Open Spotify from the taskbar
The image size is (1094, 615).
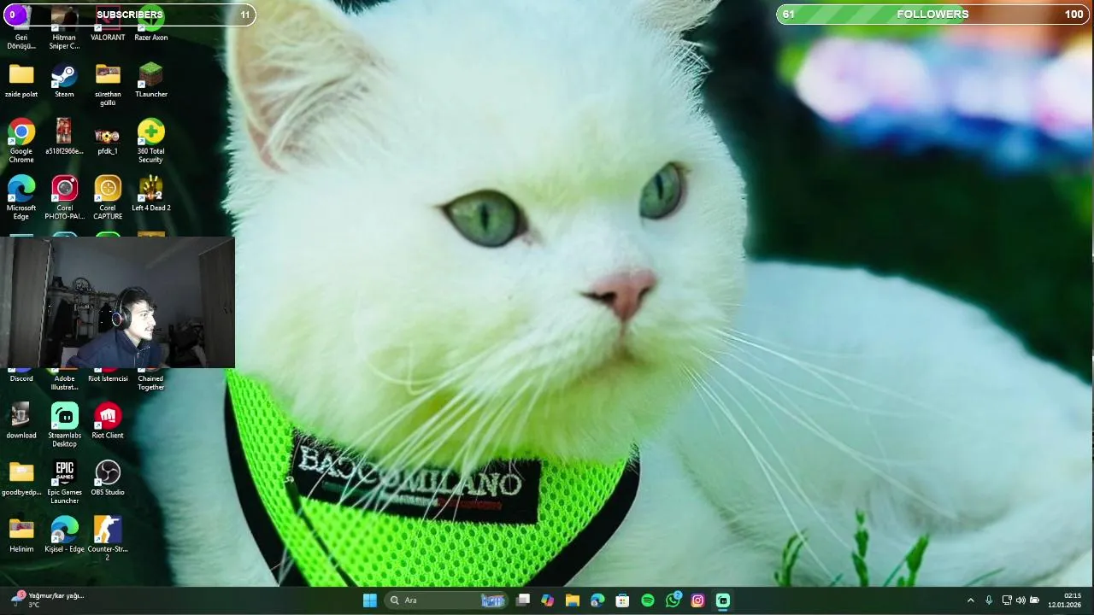coord(648,600)
